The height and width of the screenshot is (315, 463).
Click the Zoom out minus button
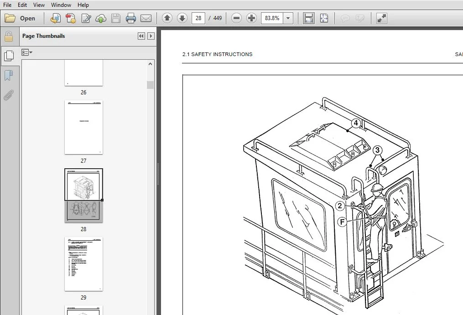tap(236, 18)
